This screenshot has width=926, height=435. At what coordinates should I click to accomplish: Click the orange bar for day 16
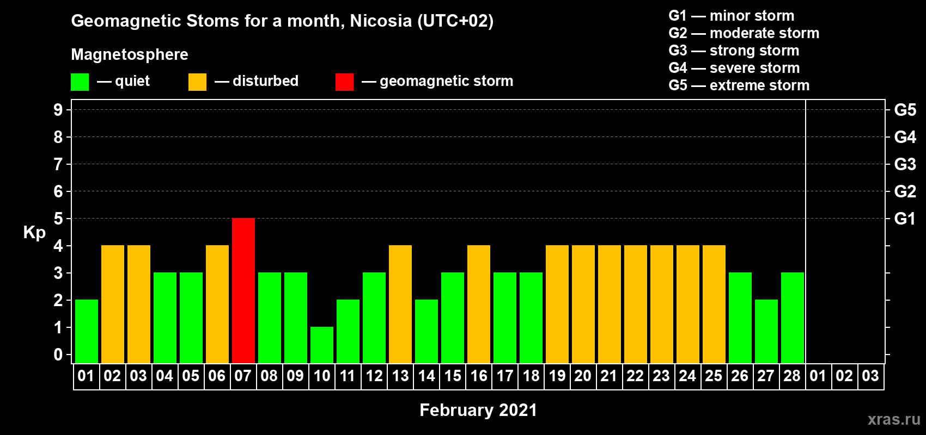(x=479, y=304)
